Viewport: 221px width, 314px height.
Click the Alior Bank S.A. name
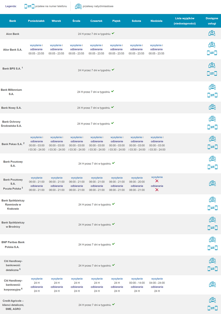tap(13, 49)
